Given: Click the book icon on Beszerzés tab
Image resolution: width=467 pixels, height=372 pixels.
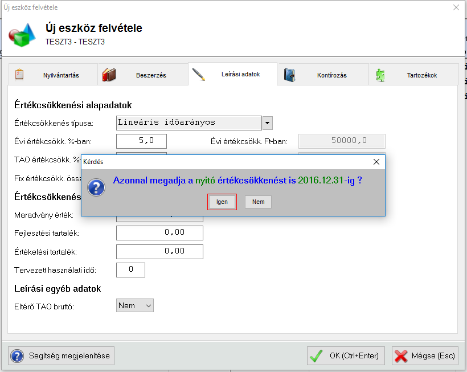Looking at the screenshot, I should click(x=109, y=75).
